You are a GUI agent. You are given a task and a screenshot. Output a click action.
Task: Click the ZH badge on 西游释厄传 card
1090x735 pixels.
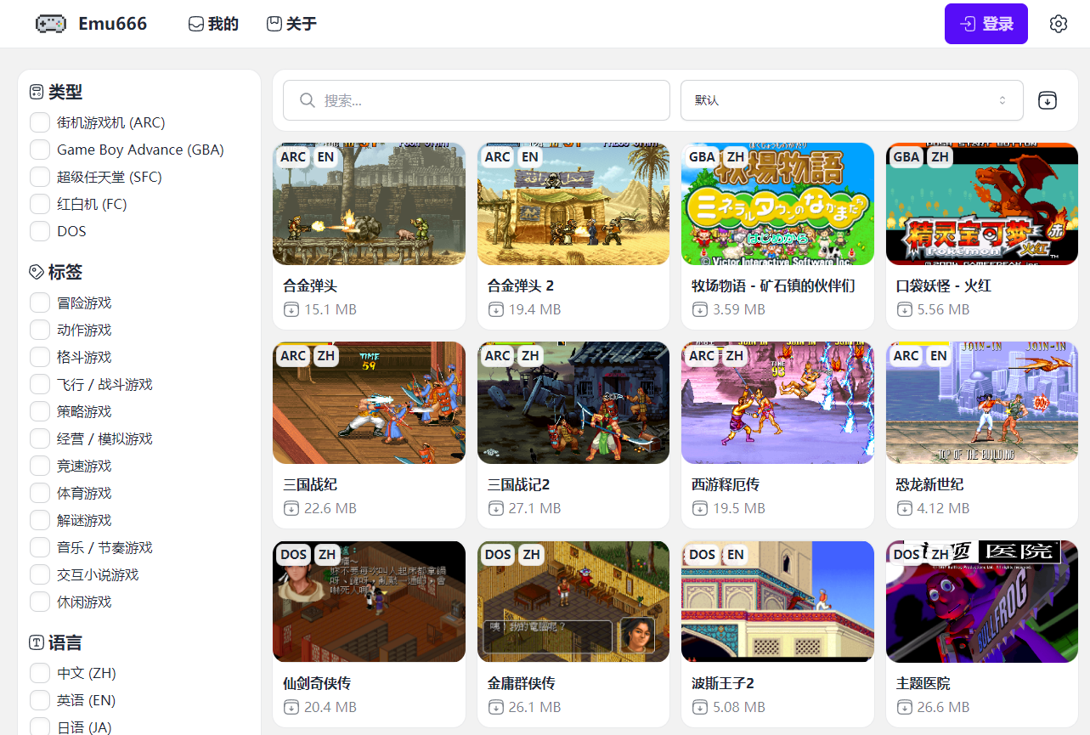pyautogui.click(x=735, y=356)
